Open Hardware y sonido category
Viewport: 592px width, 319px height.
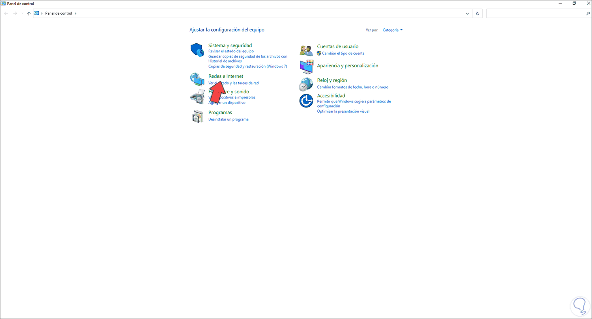[229, 92]
